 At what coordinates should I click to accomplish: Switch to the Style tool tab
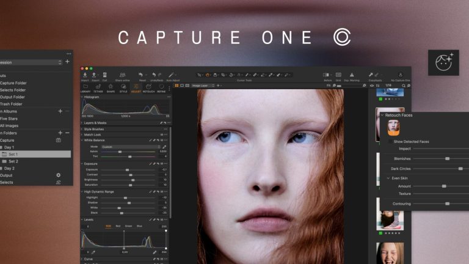tap(123, 88)
